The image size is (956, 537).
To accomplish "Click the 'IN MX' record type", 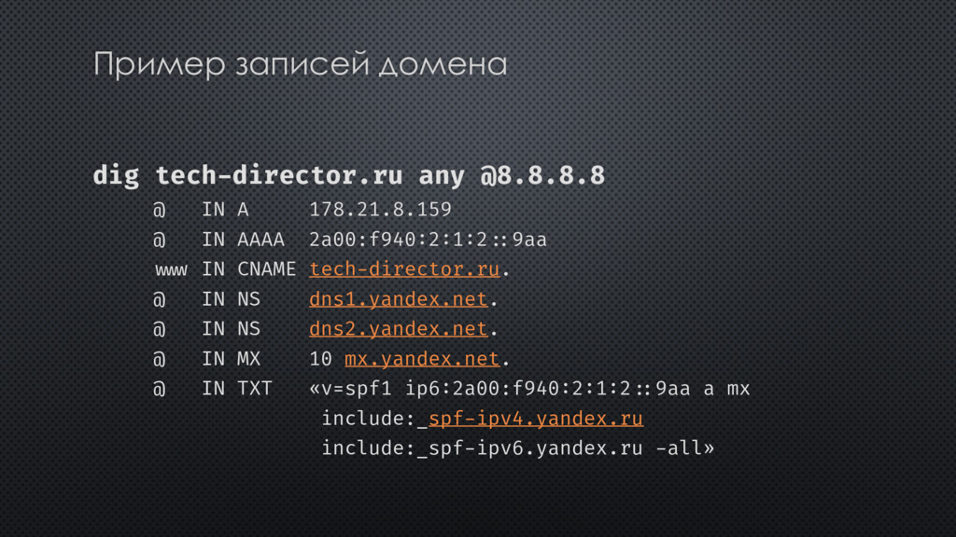I will pos(232,359).
